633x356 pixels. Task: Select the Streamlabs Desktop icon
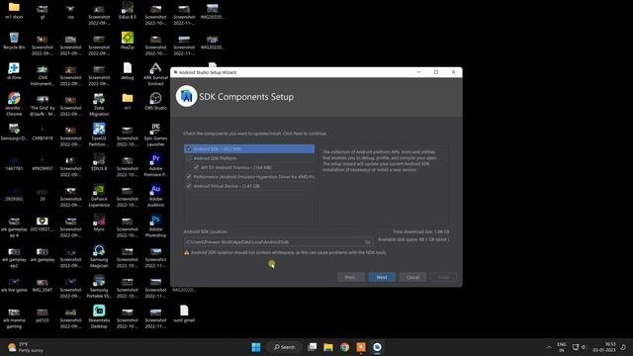(x=99, y=316)
